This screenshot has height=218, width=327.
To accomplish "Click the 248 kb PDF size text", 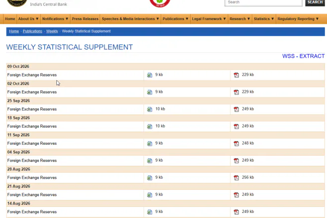I will (248, 143).
